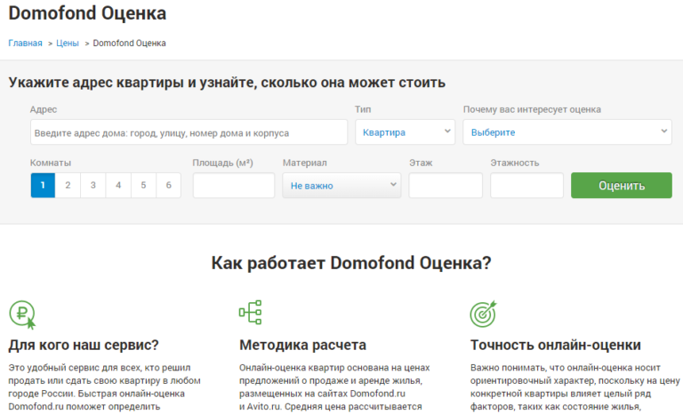Click heading Как работает Domofond Оценка?
Viewport: 683px width, 414px height.
click(x=351, y=263)
